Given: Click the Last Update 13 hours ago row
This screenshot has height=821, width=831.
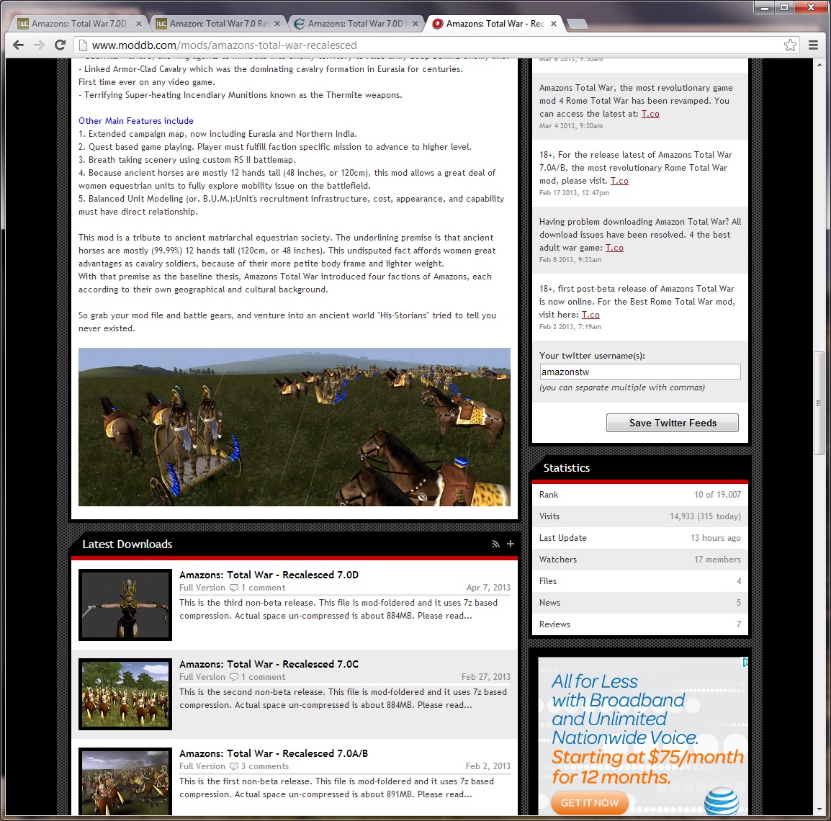Looking at the screenshot, I should click(x=639, y=538).
